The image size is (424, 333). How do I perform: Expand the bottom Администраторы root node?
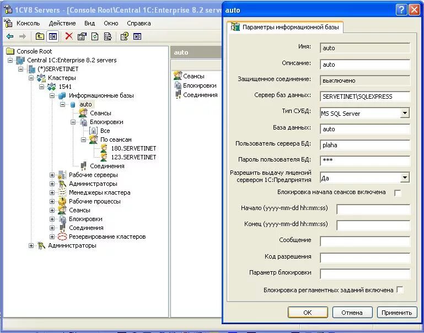[x=31, y=245]
